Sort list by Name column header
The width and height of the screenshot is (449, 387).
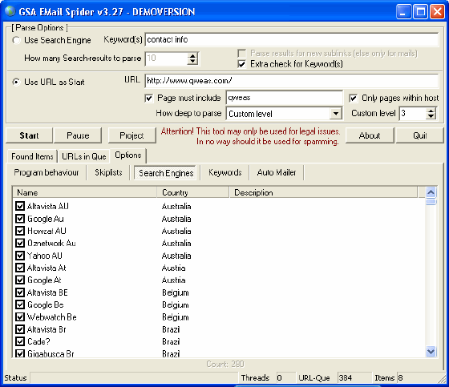pyautogui.click(x=85, y=192)
